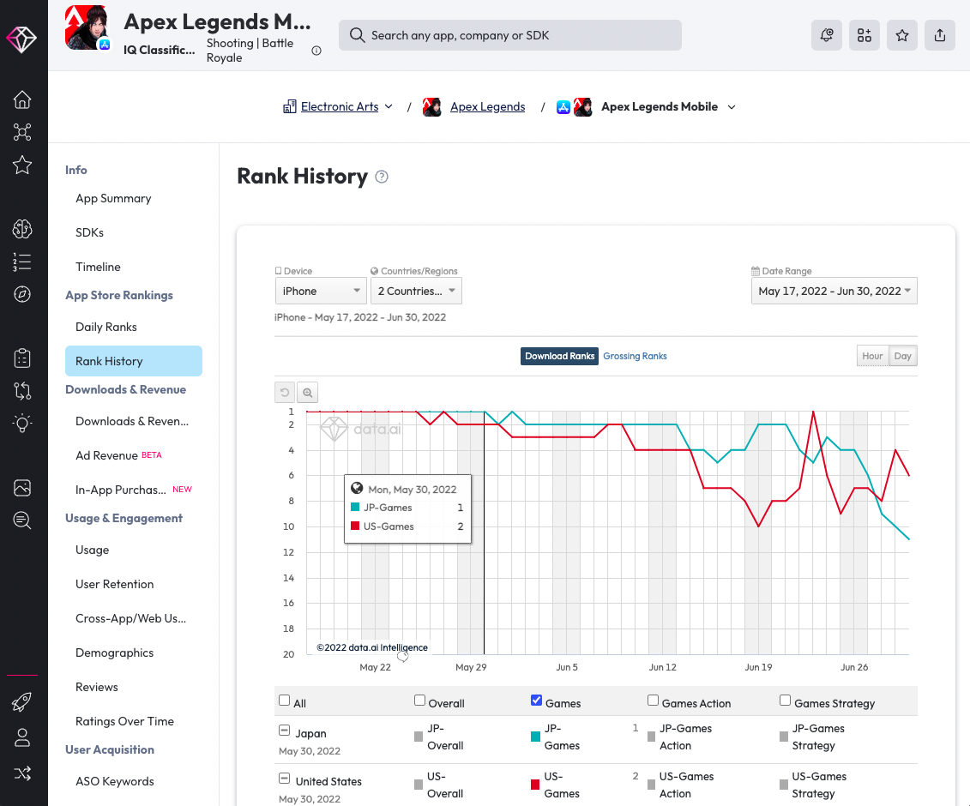970x806 pixels.
Task: Toggle the US-Overall series swatch
Action: [x=419, y=785]
